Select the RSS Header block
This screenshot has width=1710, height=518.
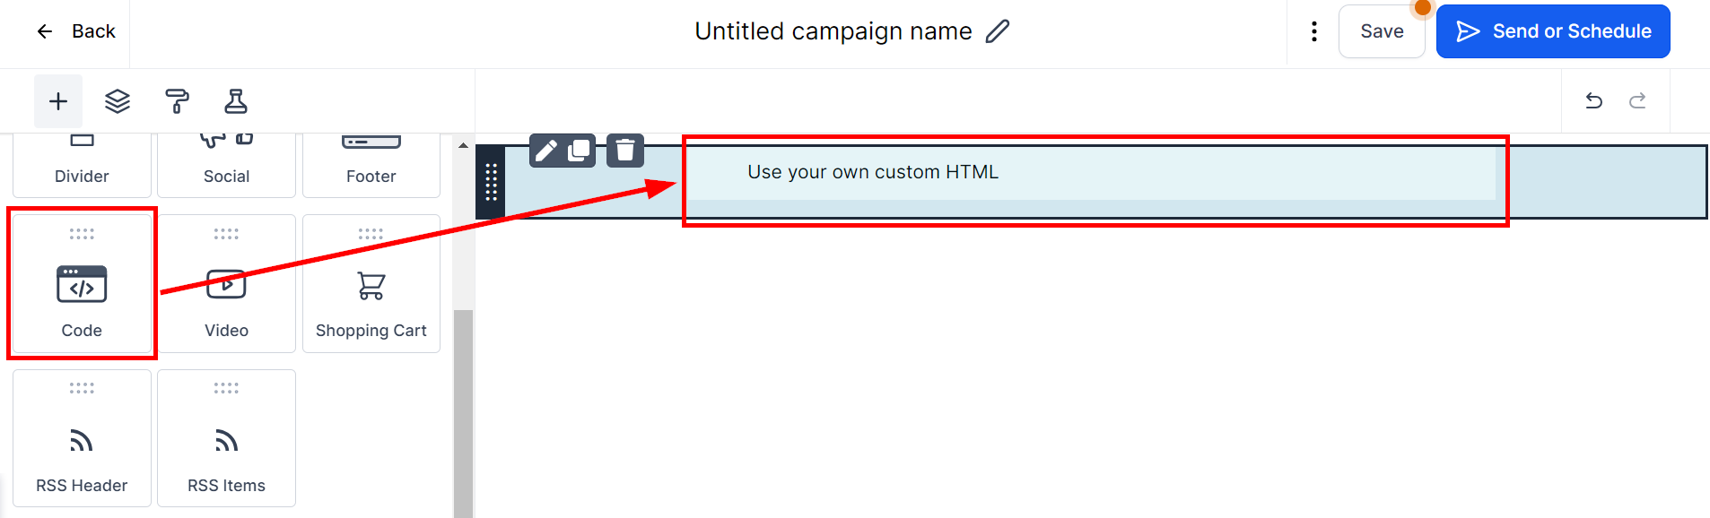click(82, 439)
